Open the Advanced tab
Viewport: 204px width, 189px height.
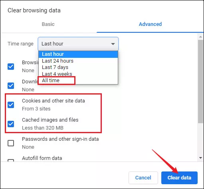[x=150, y=24]
